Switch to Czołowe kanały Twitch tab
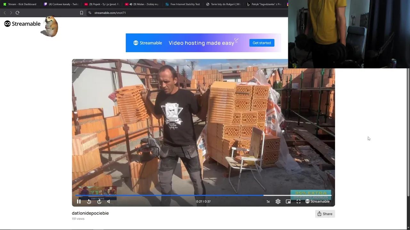410x230 pixels. (61, 4)
